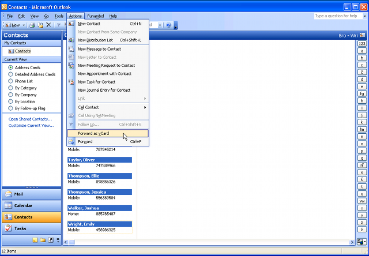
Task: Select the By Category view
Action: 22,88
